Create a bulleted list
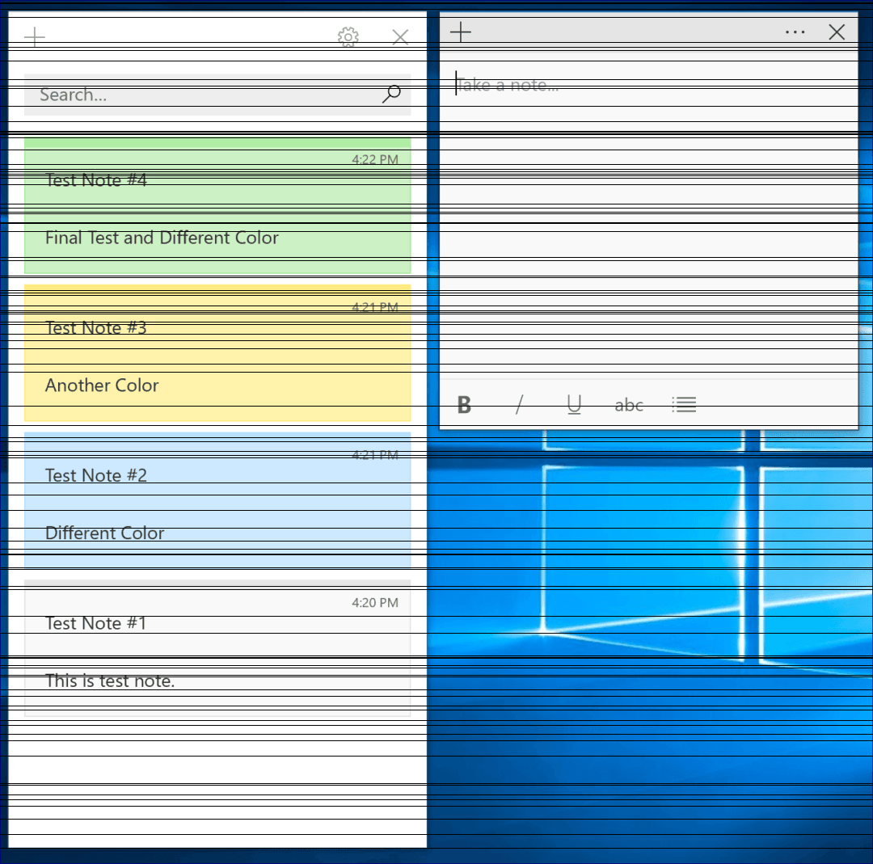This screenshot has width=873, height=864. click(684, 404)
